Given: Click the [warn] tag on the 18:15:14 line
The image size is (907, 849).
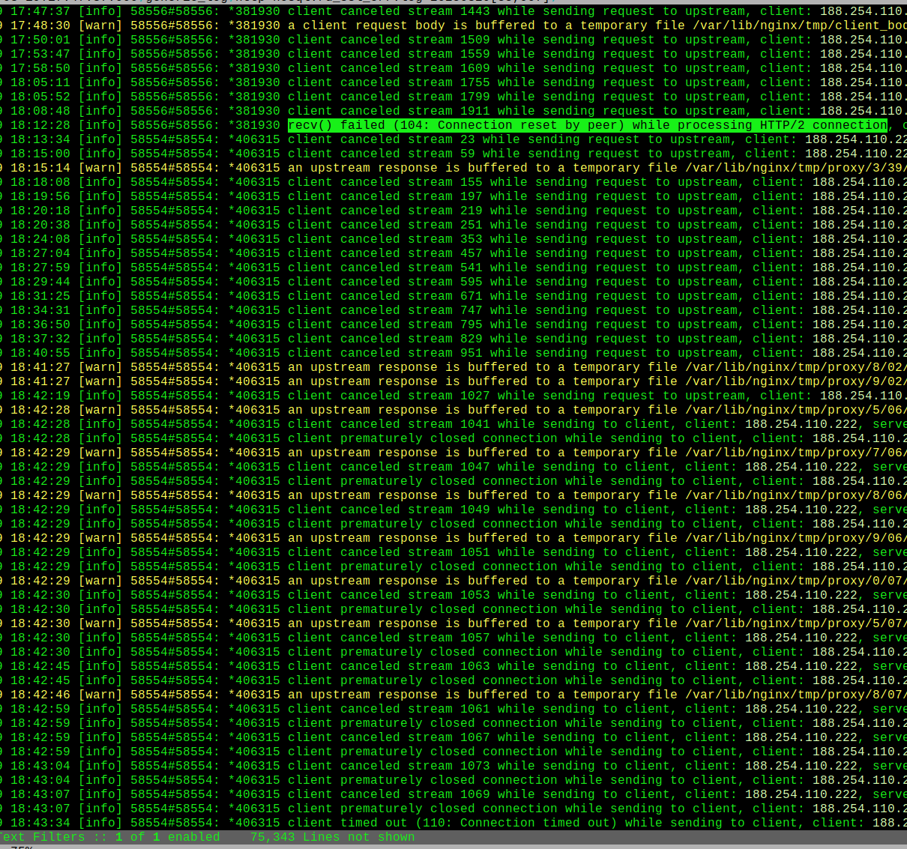Looking at the screenshot, I should click(x=100, y=168).
